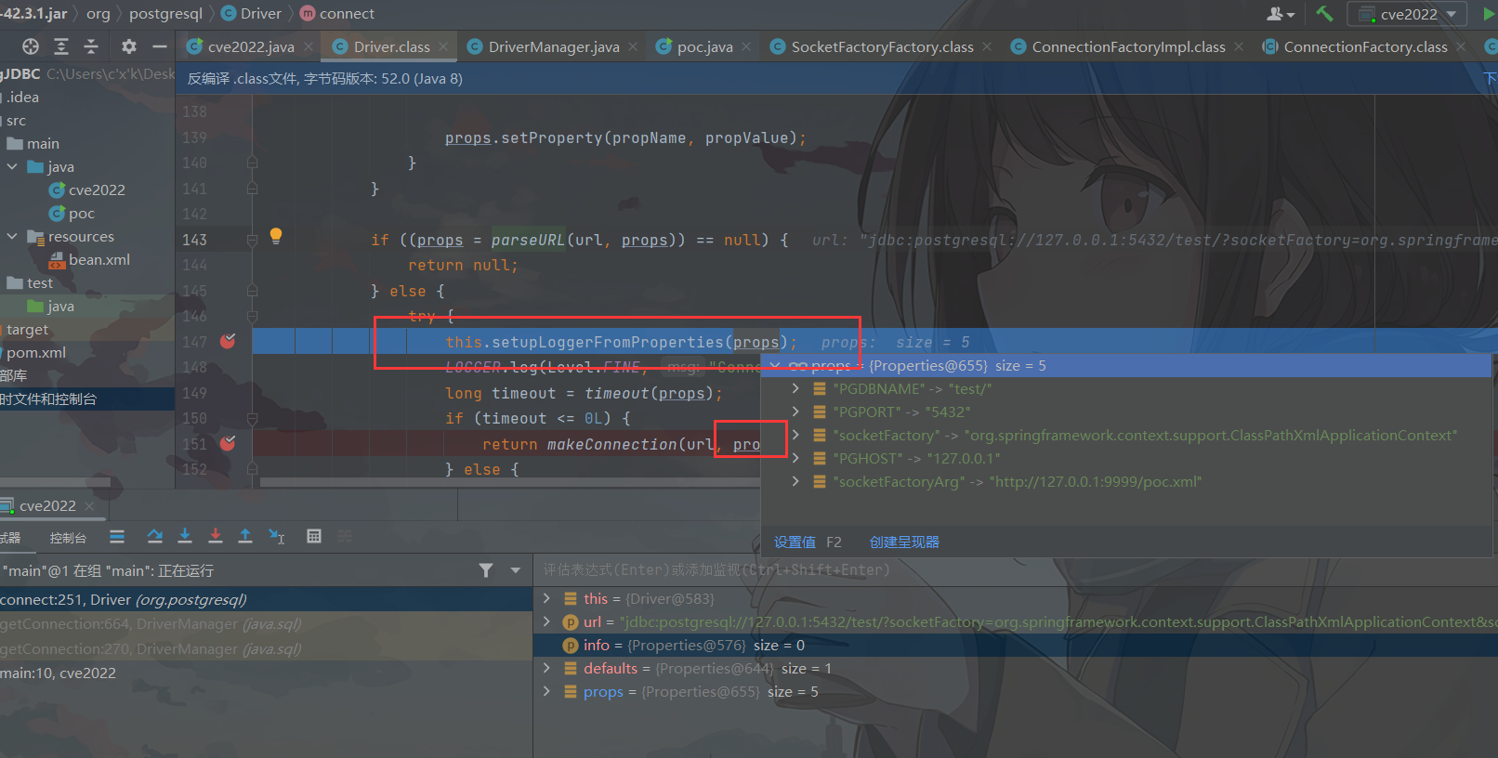The image size is (1498, 758).
Task: Click the connect method breadcrumb
Action: tap(337, 14)
